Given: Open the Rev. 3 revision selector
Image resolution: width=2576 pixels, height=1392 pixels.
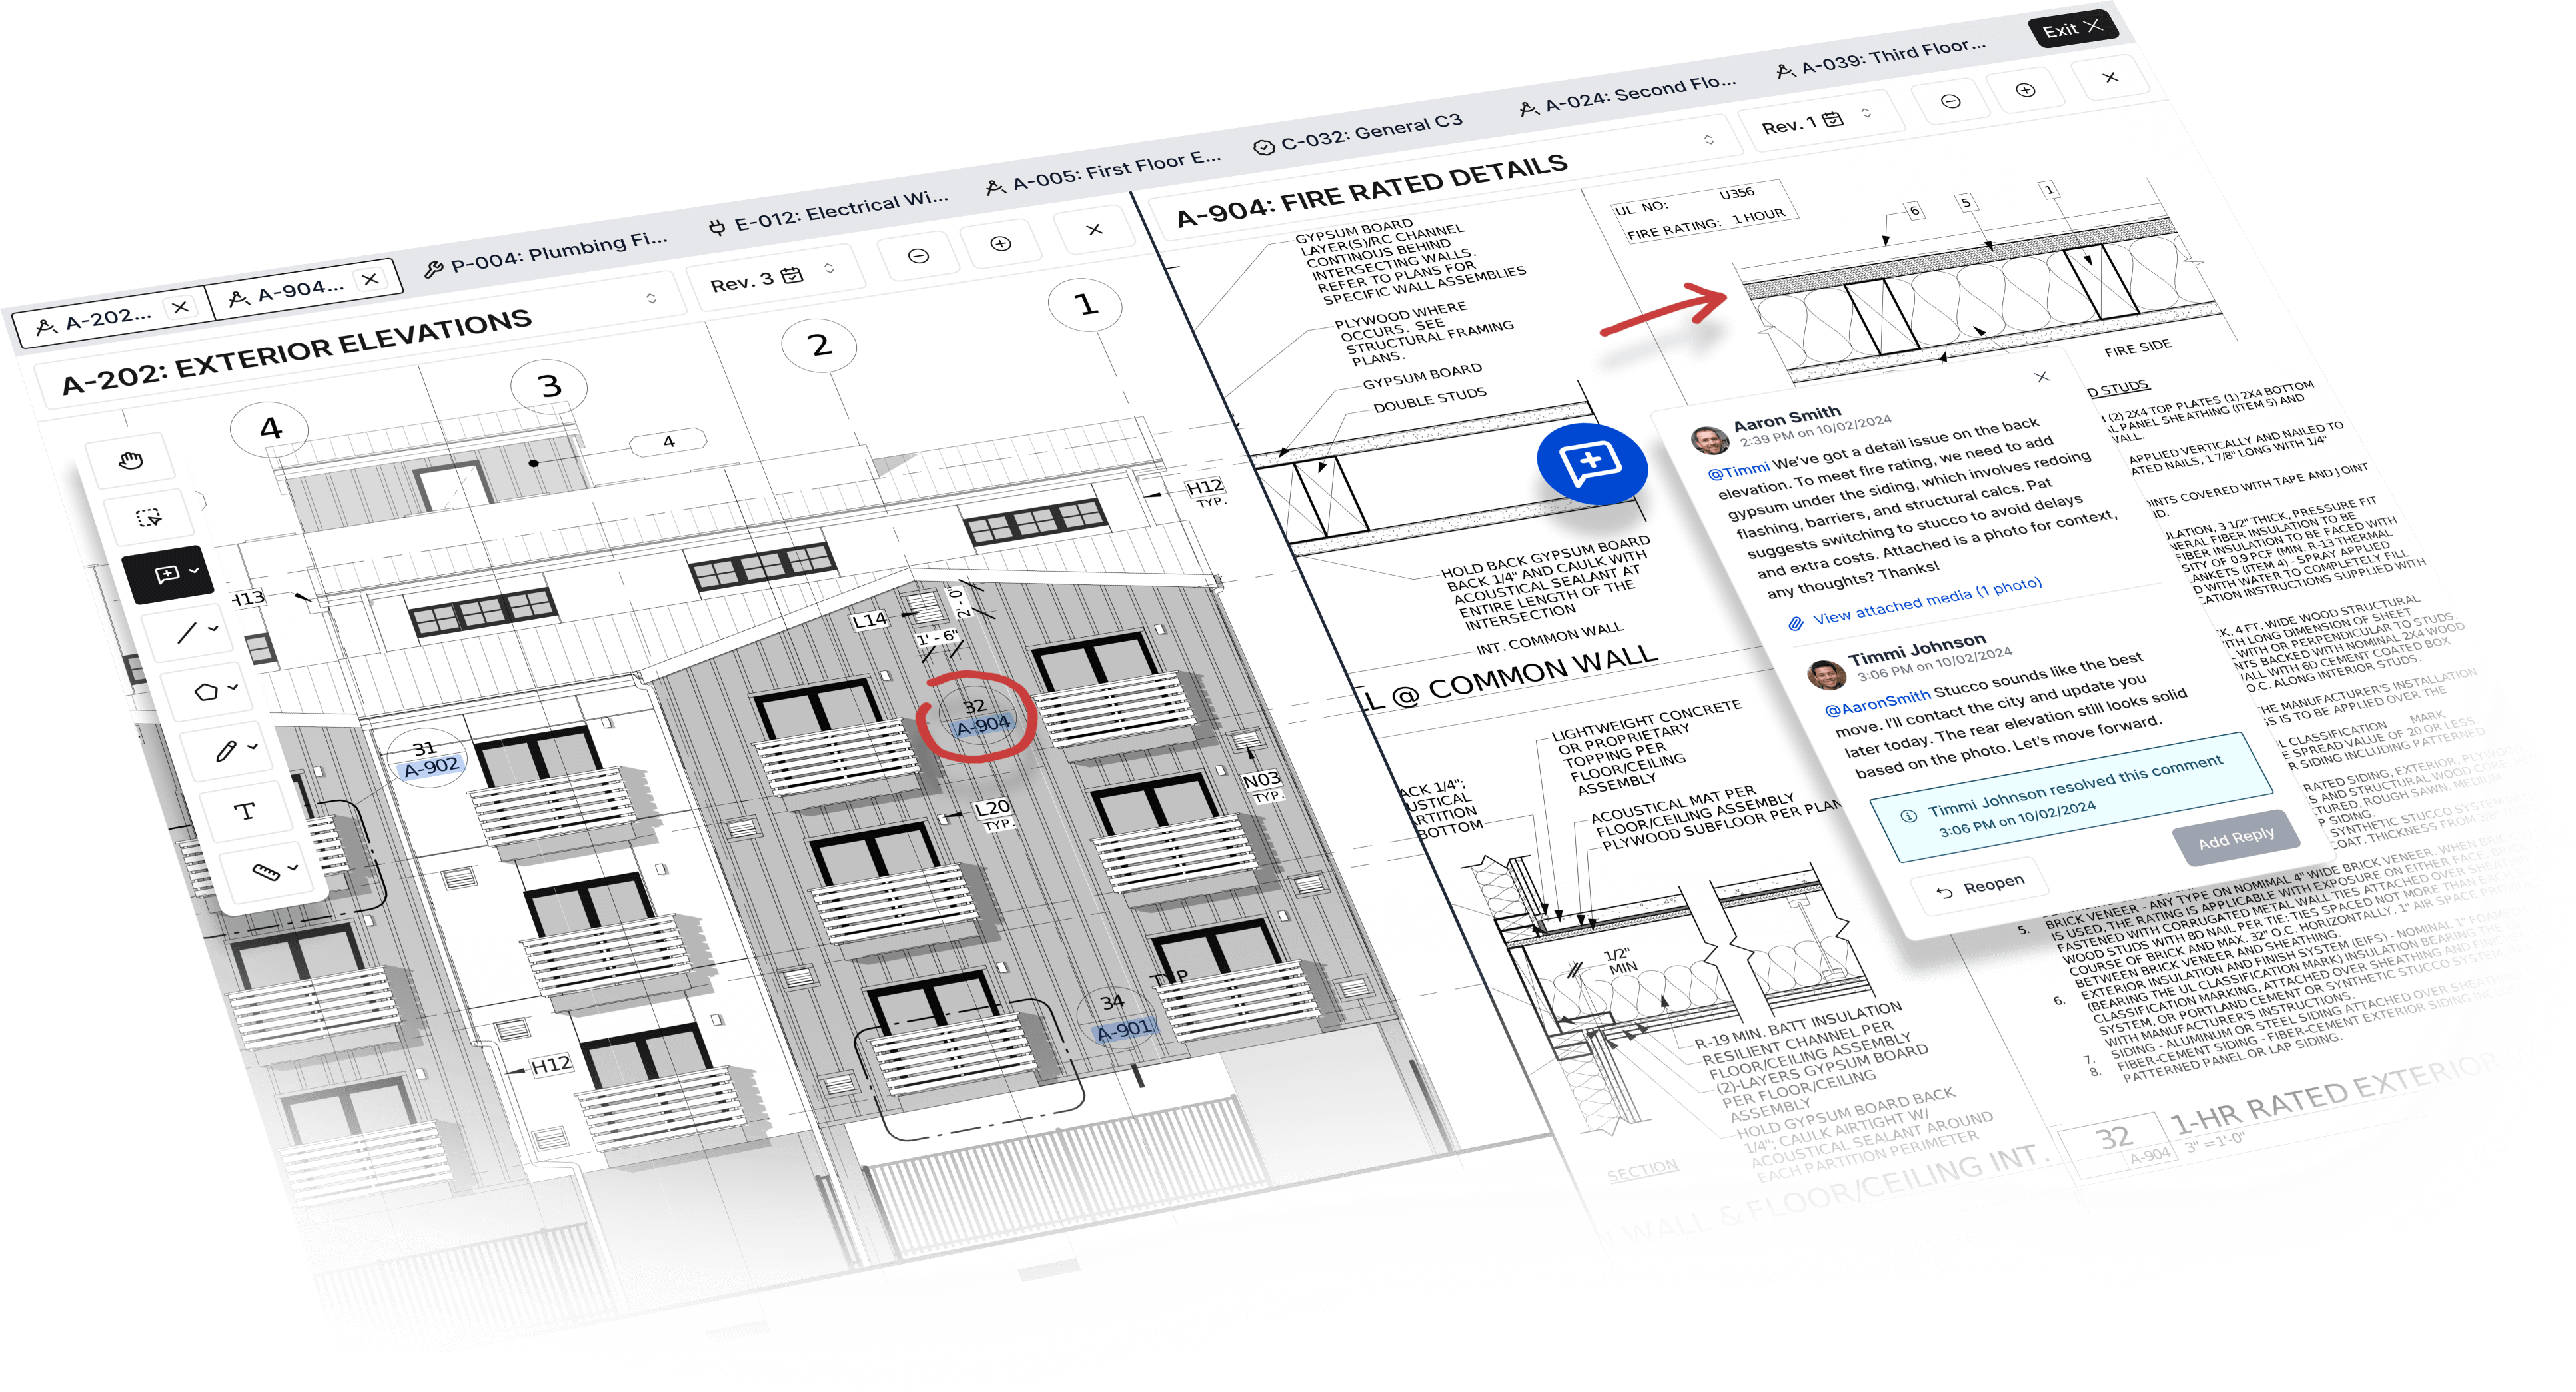Looking at the screenshot, I should coord(776,278).
